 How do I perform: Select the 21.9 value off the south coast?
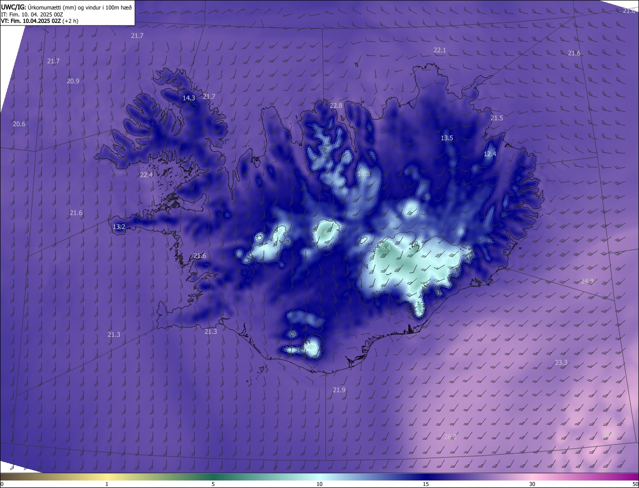(339, 390)
